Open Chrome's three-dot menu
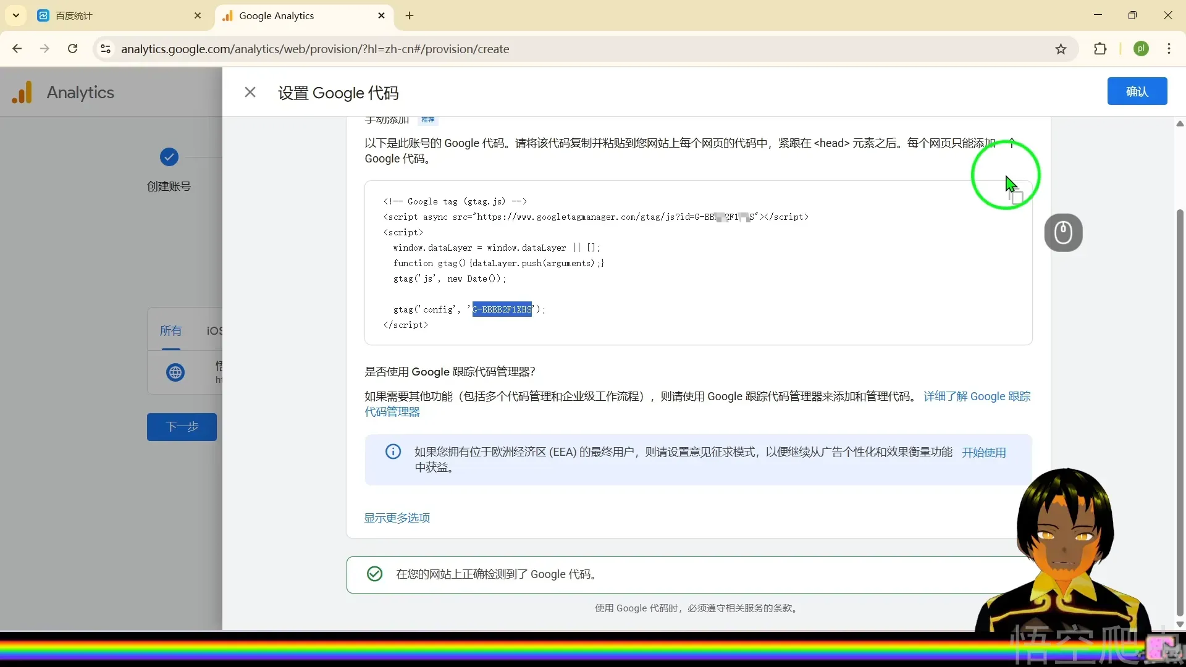The image size is (1186, 667). click(x=1169, y=48)
